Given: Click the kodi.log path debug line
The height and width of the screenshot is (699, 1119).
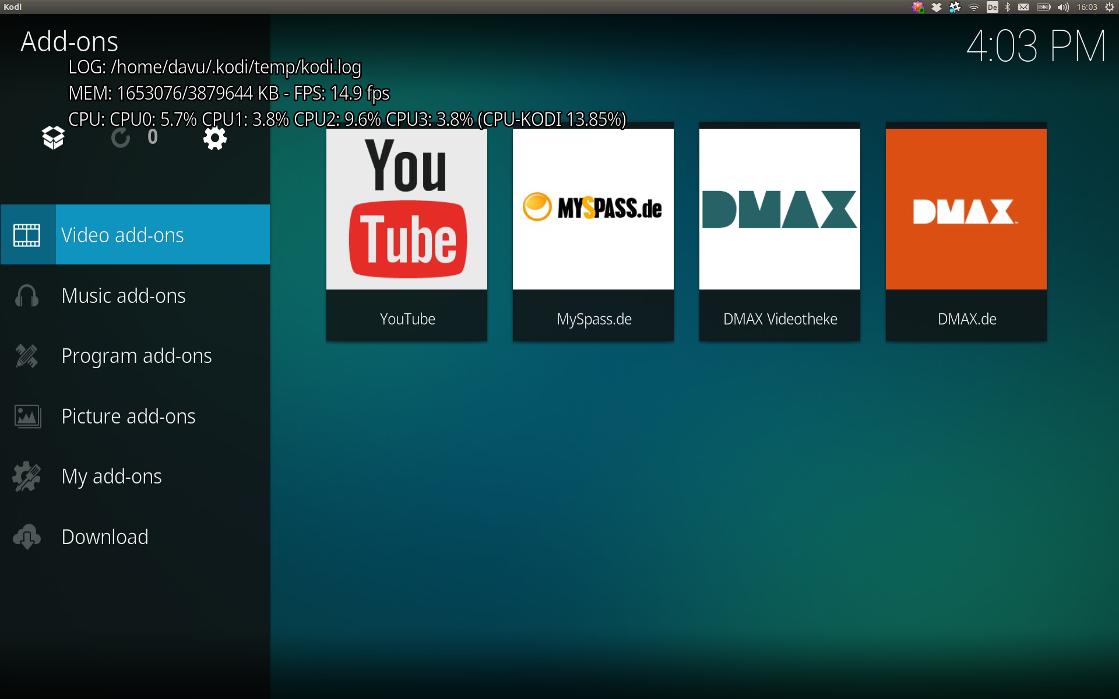Looking at the screenshot, I should pyautogui.click(x=215, y=67).
